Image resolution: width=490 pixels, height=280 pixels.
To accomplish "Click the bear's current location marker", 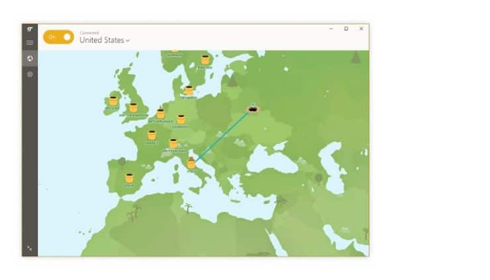I will point(252,110).
